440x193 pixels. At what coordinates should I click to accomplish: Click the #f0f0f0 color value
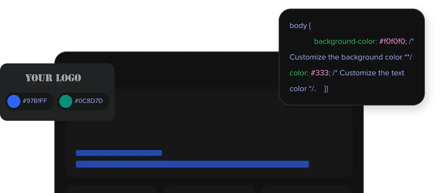coord(392,42)
